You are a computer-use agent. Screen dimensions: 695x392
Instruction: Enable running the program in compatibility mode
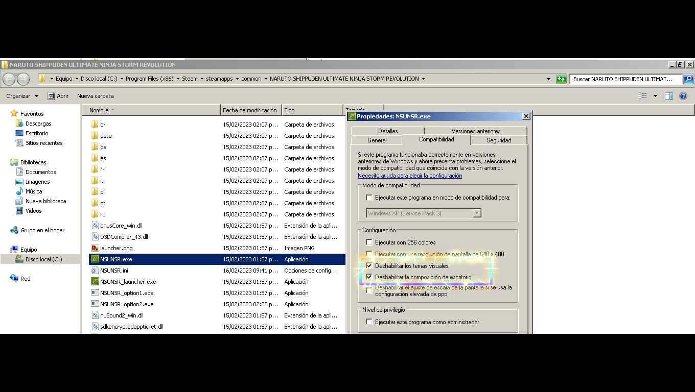point(369,198)
